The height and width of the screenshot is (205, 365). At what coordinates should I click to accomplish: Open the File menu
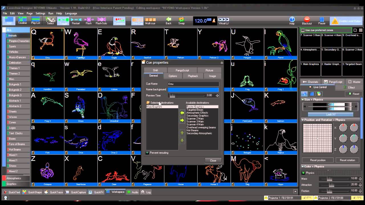pyautogui.click(x=5, y=13)
